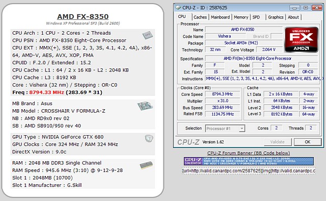326x201 pixels.
Task: Click the Revision field showing OR-C0
Action: click(x=308, y=72)
